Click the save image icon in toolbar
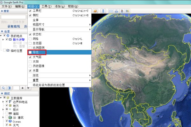 click(122, 11)
